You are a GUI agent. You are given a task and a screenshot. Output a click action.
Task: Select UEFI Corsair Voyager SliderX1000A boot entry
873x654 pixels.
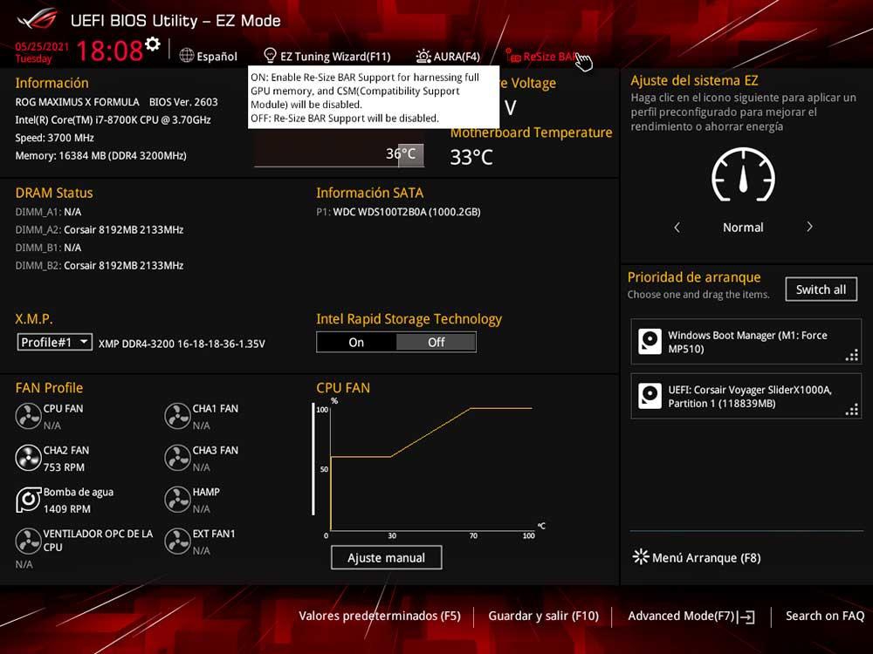746,396
